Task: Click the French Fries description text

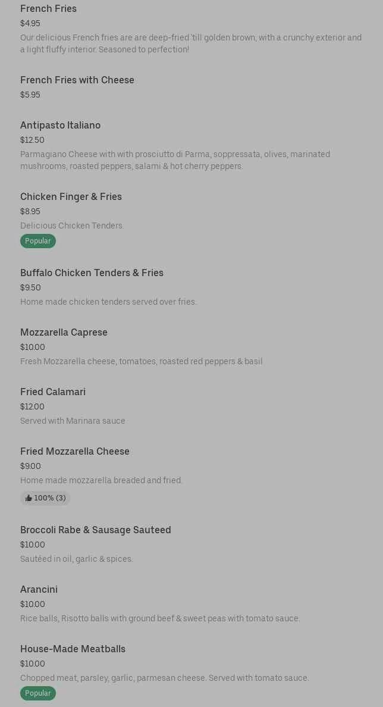Action: coord(191,43)
